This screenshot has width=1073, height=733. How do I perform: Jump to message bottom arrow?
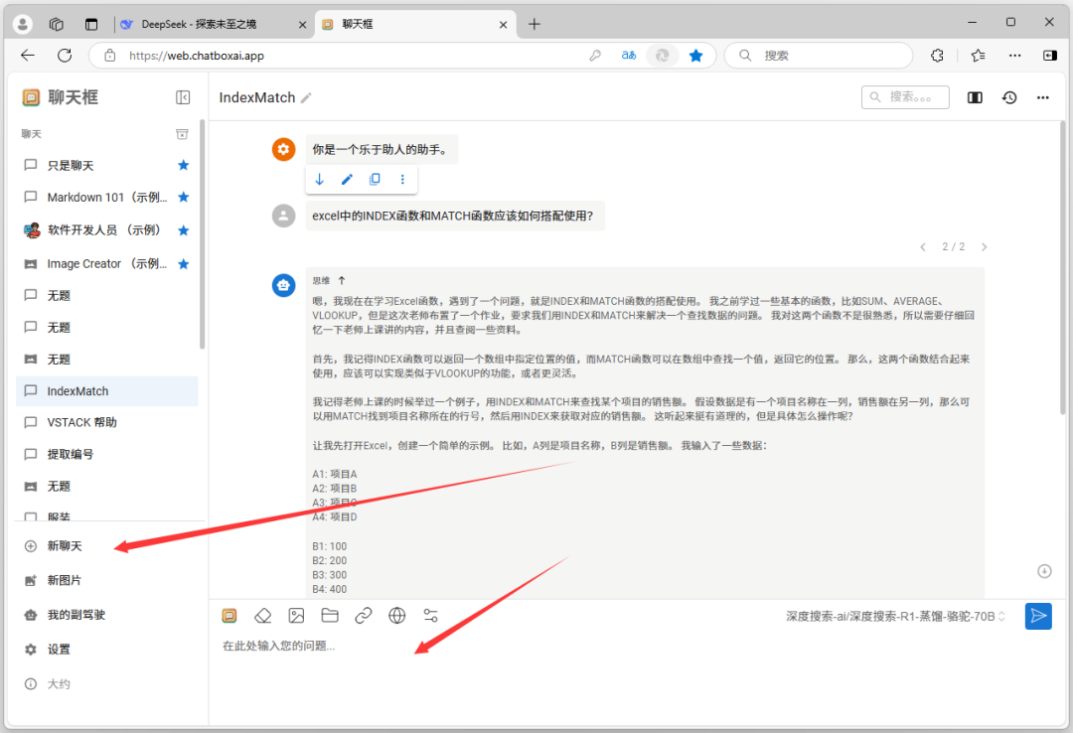[x=320, y=180]
